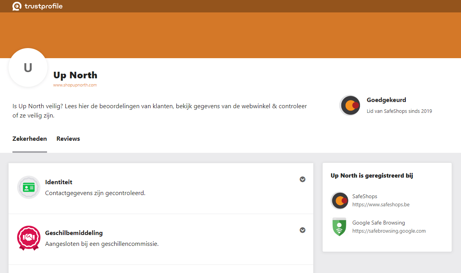
Task: Open the https://www.safeshops.be link
Action: (x=381, y=205)
